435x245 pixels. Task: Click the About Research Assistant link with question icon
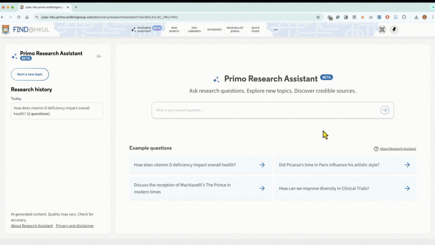point(397,149)
